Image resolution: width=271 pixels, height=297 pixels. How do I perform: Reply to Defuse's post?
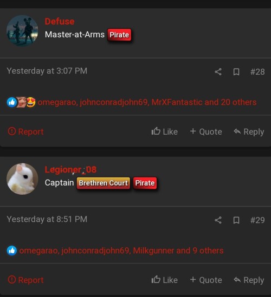pos(249,131)
